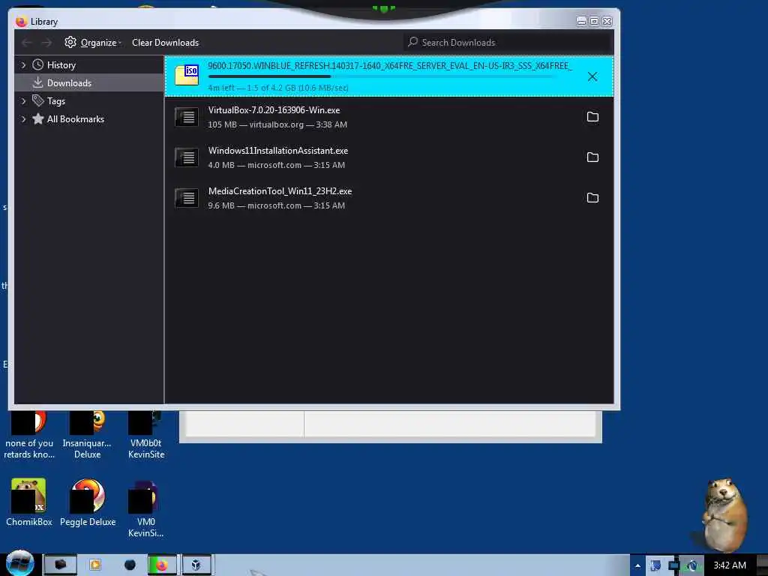
Task: Click the ISO download progress bar
Action: click(x=382, y=77)
